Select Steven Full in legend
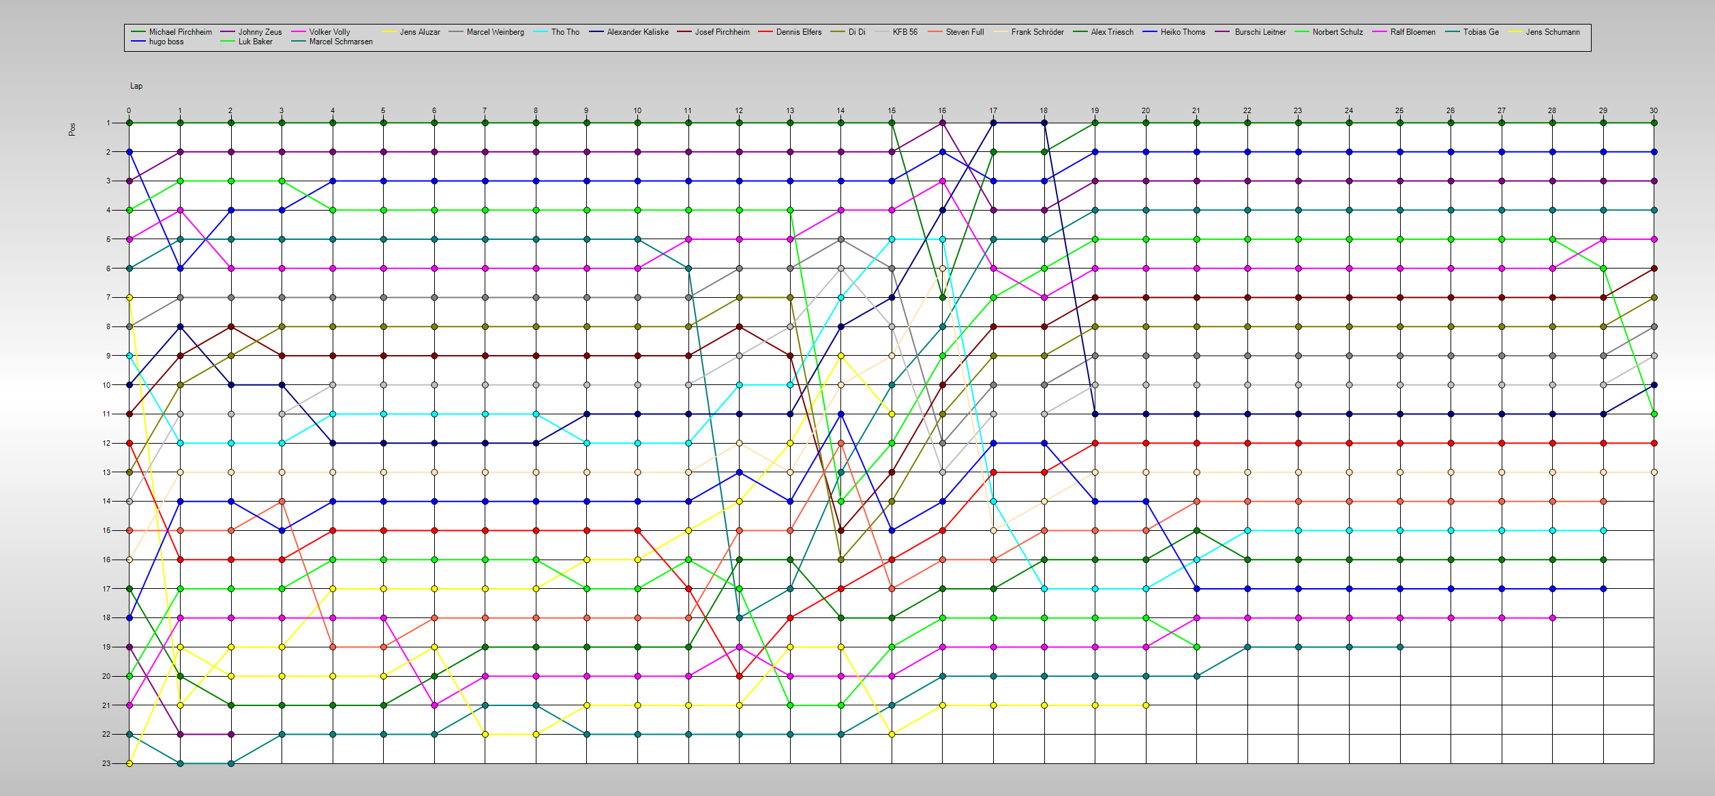 956,32
